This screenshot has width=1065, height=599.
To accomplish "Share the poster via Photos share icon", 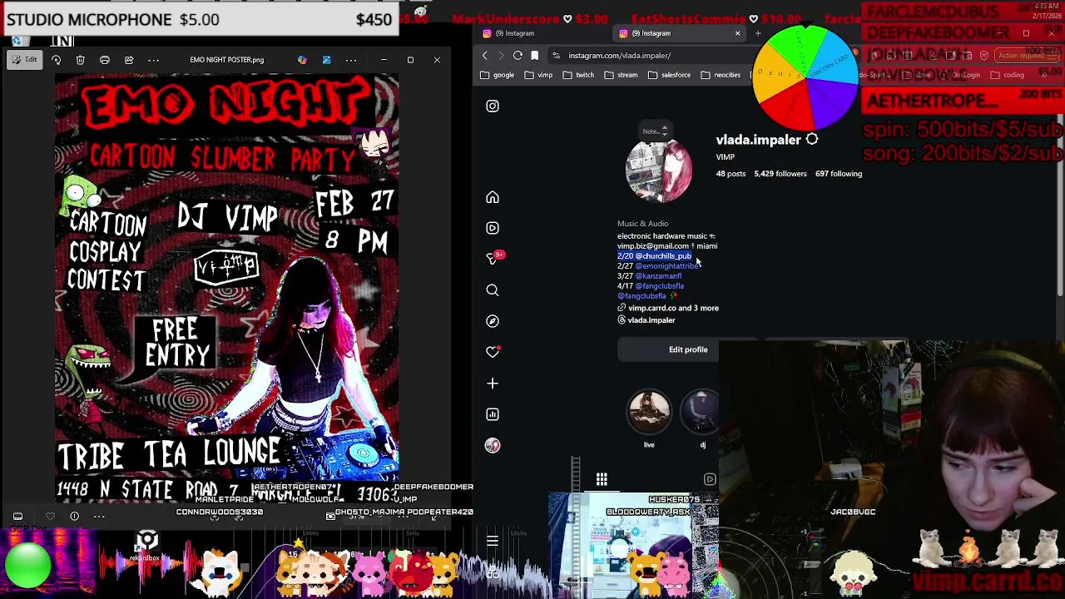I will pos(129,60).
